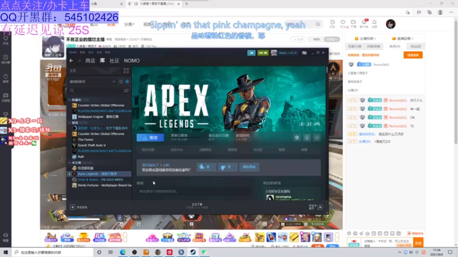Viewport: 458px width, 257px height.
Task: Click the Steam content vertical scrollbar
Action: point(327,70)
